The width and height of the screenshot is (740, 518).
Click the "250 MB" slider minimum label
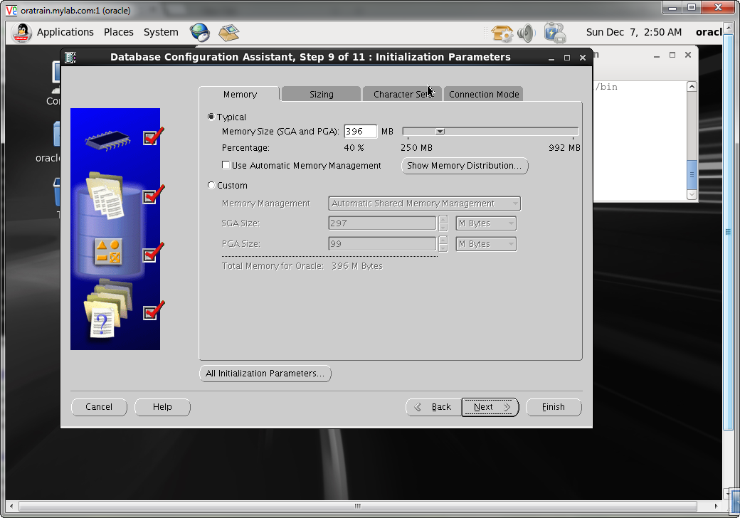pyautogui.click(x=417, y=148)
